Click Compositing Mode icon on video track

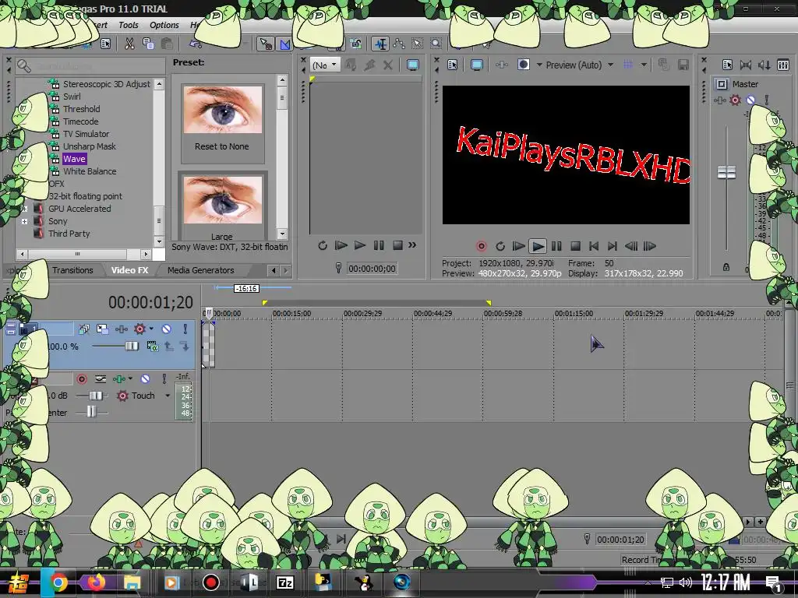[152, 346]
